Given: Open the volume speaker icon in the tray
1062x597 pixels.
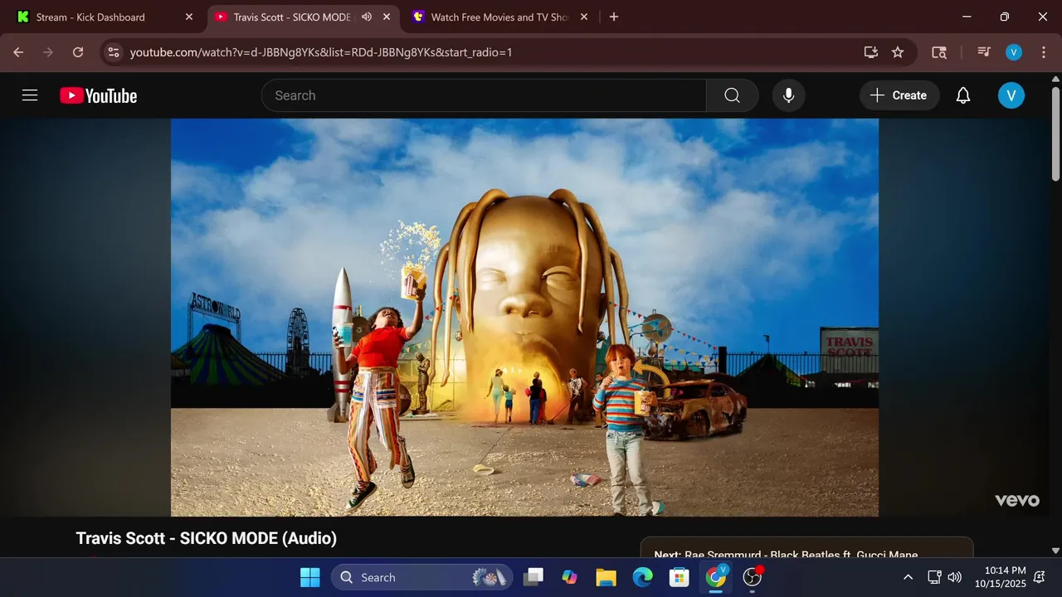Looking at the screenshot, I should 955,577.
